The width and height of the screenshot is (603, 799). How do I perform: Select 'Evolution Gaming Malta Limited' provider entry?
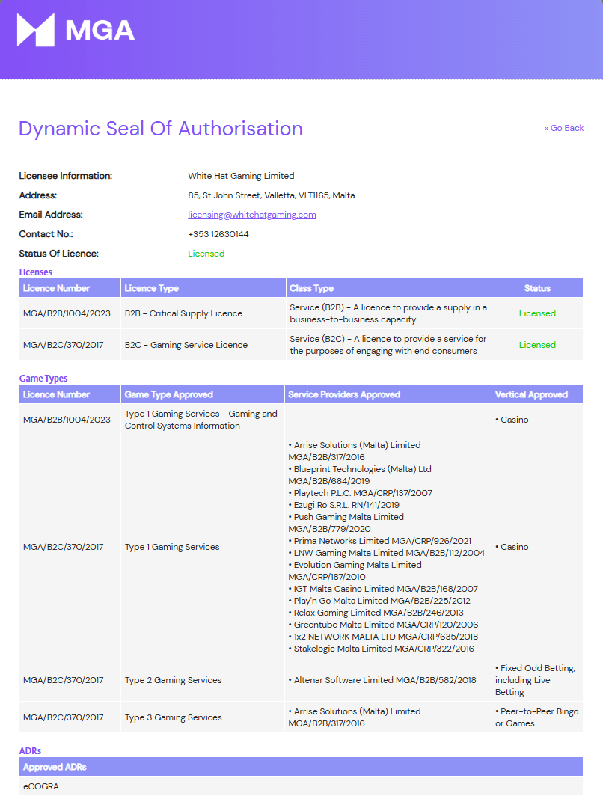pyautogui.click(x=355, y=571)
